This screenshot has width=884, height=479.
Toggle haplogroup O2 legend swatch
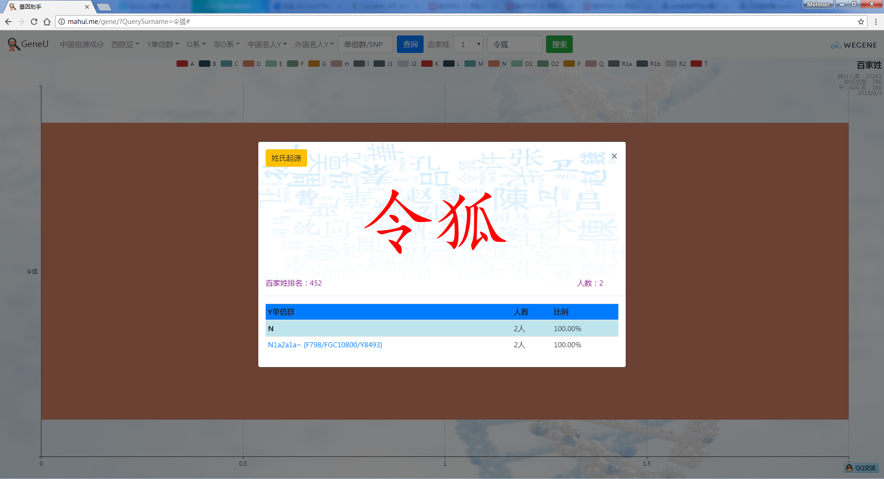(543, 64)
